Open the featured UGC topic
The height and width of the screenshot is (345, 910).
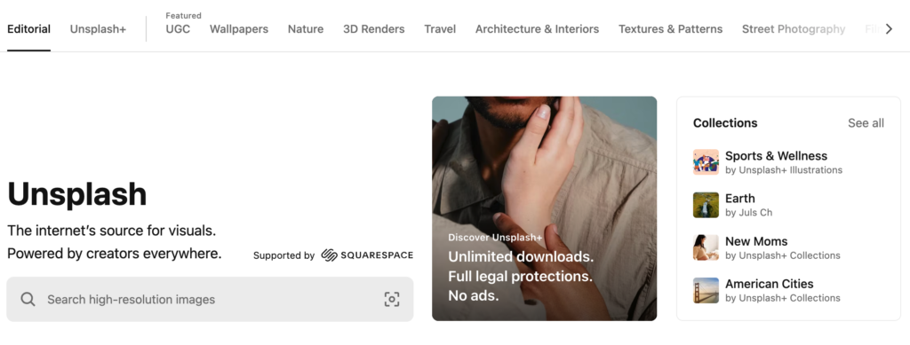pyautogui.click(x=178, y=29)
